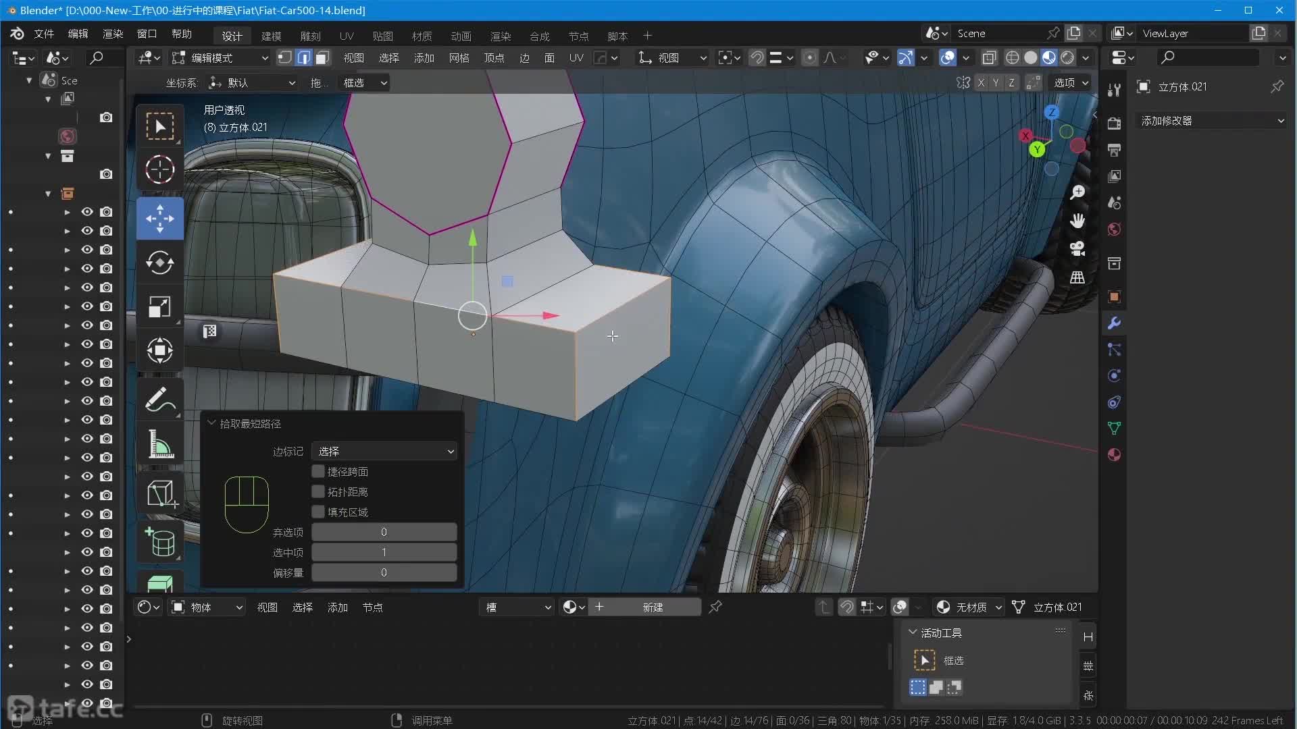Click 新建 material button
This screenshot has width=1297, height=729.
(x=644, y=607)
